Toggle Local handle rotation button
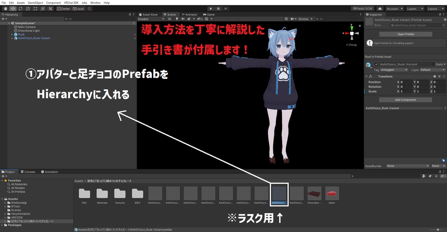Image resolution: width=447 pixels, height=232 pixels. point(78,9)
